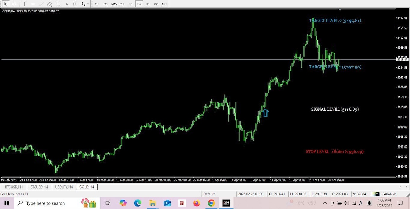Show hidden system tray icons
The image size is (410, 209).
(325, 203)
